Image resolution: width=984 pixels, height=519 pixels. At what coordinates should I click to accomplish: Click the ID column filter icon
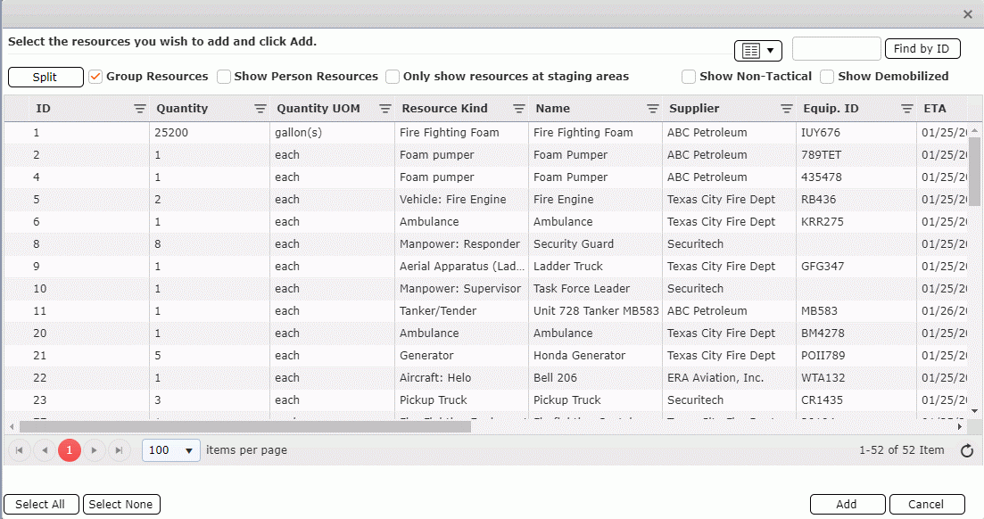[x=140, y=109]
